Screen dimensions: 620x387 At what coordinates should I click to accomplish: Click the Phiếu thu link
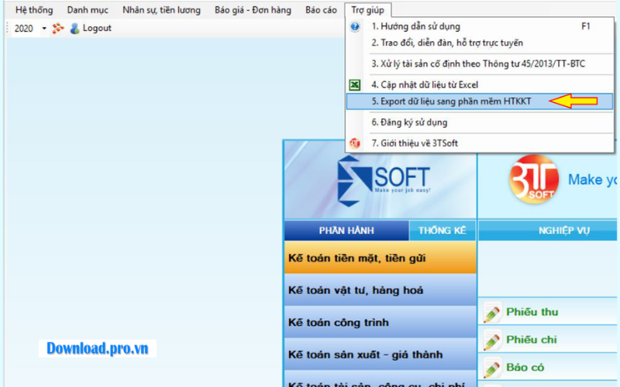[532, 313]
